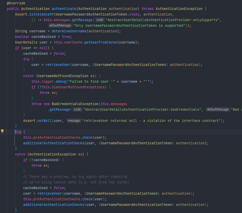Click the 'public' keyword

pos(13,9)
